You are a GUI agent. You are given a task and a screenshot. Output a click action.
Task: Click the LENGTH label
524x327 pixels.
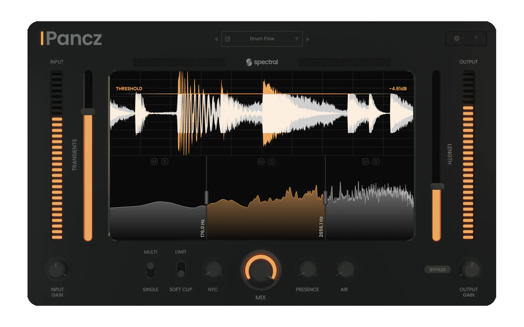point(450,154)
